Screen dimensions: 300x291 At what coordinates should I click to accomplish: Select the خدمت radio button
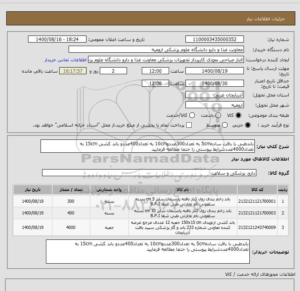click(218, 115)
